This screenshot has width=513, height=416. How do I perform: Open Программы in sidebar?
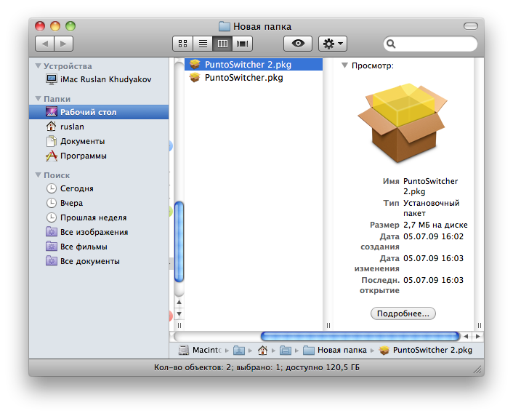point(99,156)
